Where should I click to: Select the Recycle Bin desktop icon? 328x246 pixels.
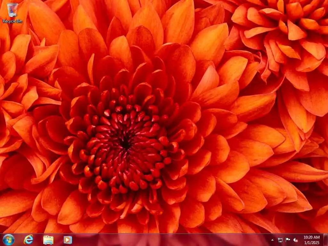pos(12,13)
